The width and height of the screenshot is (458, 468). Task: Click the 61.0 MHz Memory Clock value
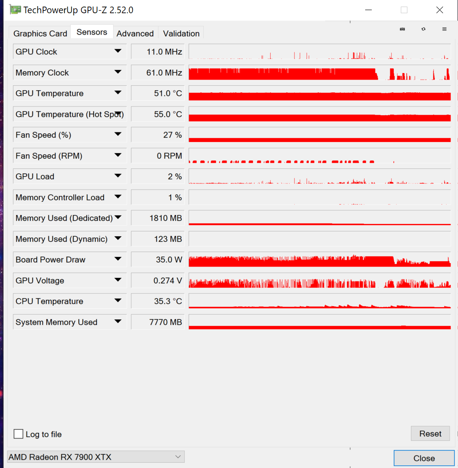[x=158, y=73]
